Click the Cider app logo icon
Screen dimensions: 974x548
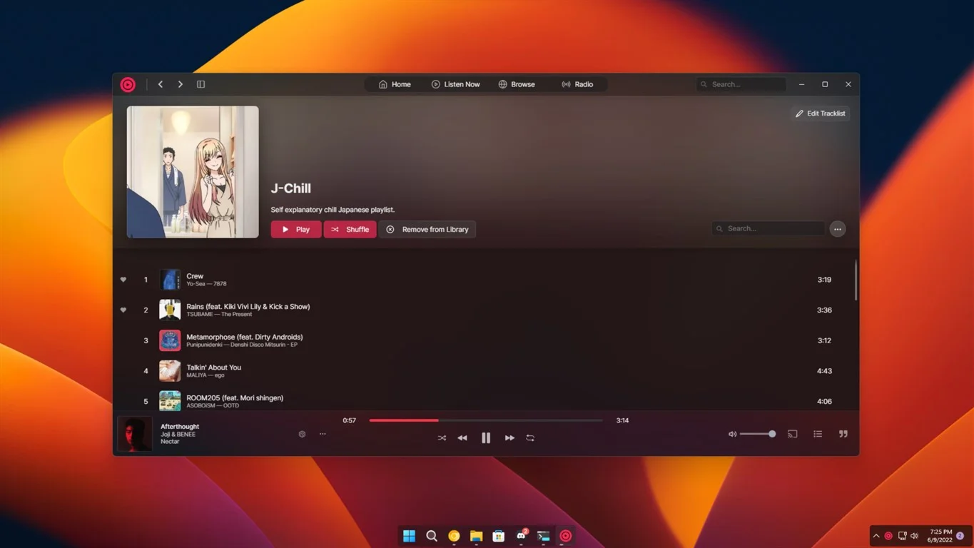[x=128, y=84]
